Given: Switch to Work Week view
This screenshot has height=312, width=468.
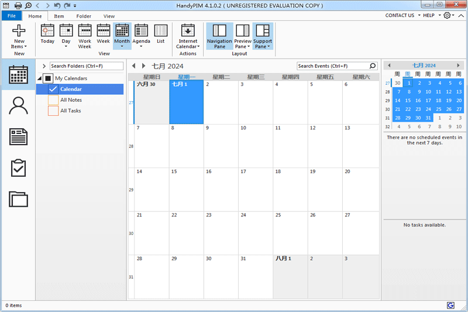Looking at the screenshot, I should tap(85, 36).
